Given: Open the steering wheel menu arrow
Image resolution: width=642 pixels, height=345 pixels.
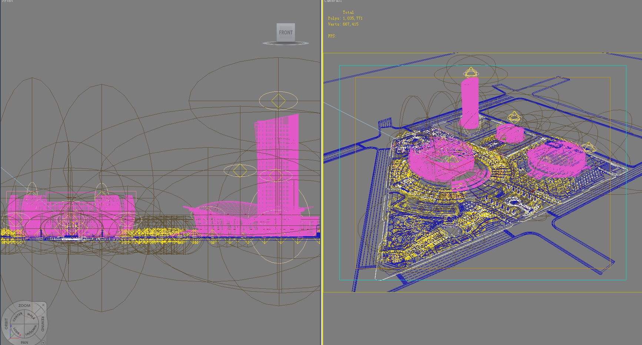Looking at the screenshot, I should 43,343.
